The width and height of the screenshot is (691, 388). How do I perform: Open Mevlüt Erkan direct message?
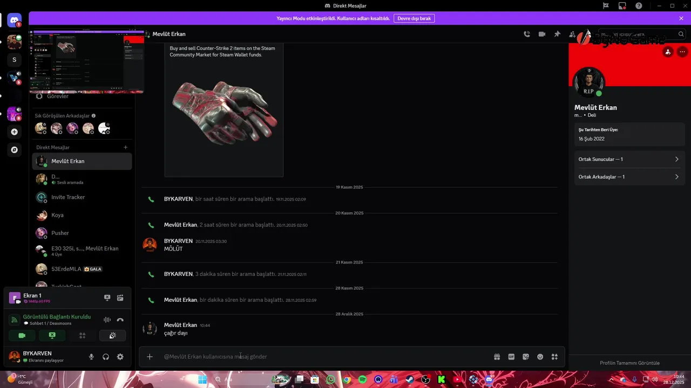82,161
